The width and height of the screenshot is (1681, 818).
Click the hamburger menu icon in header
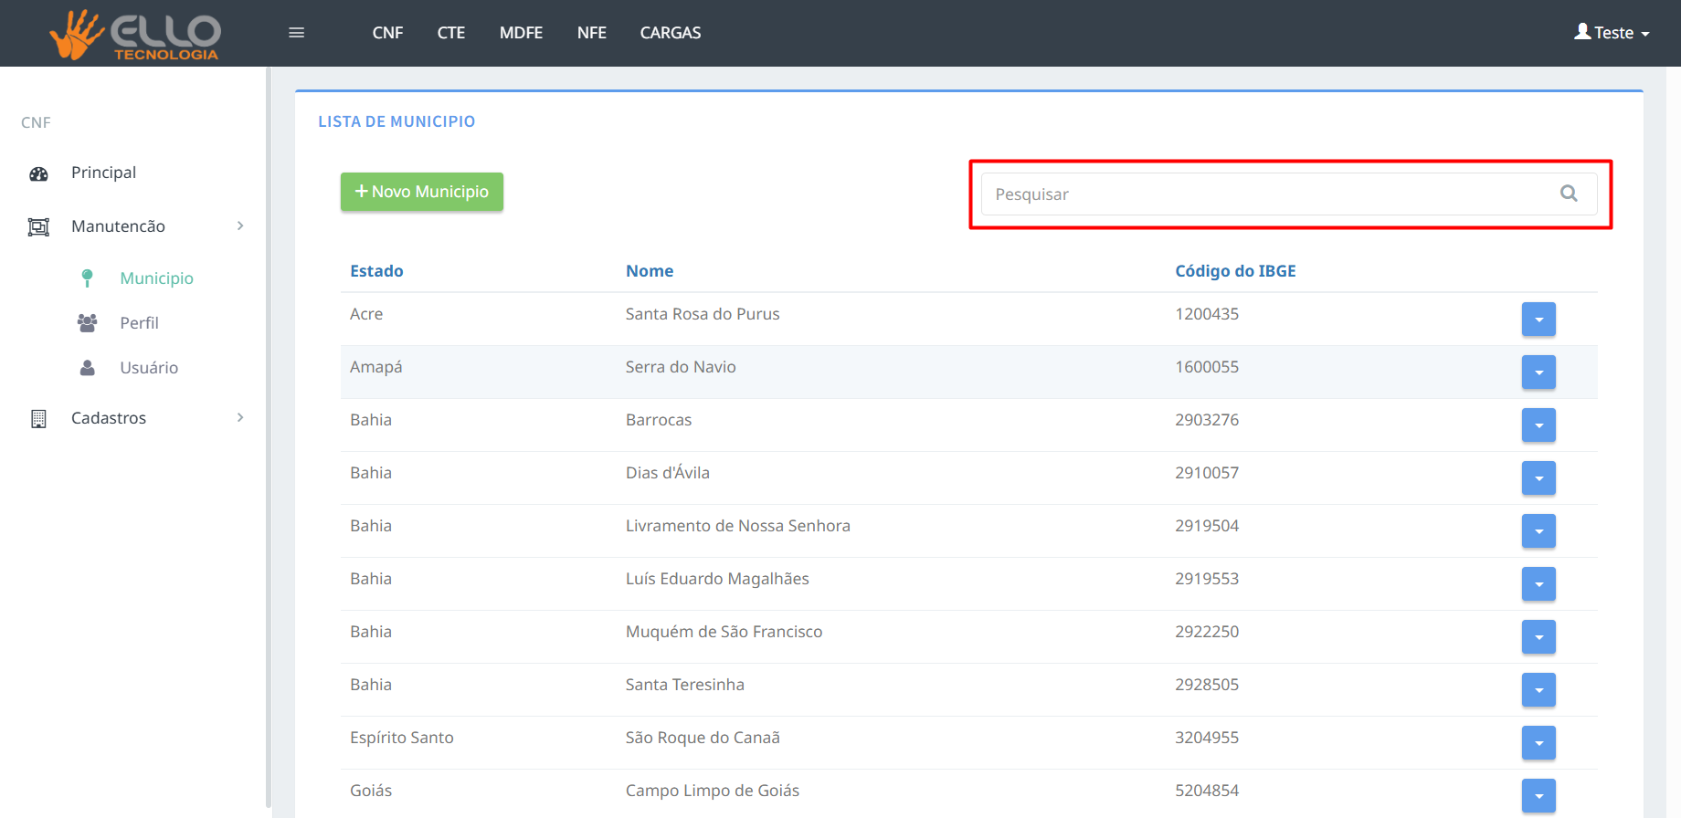(296, 33)
